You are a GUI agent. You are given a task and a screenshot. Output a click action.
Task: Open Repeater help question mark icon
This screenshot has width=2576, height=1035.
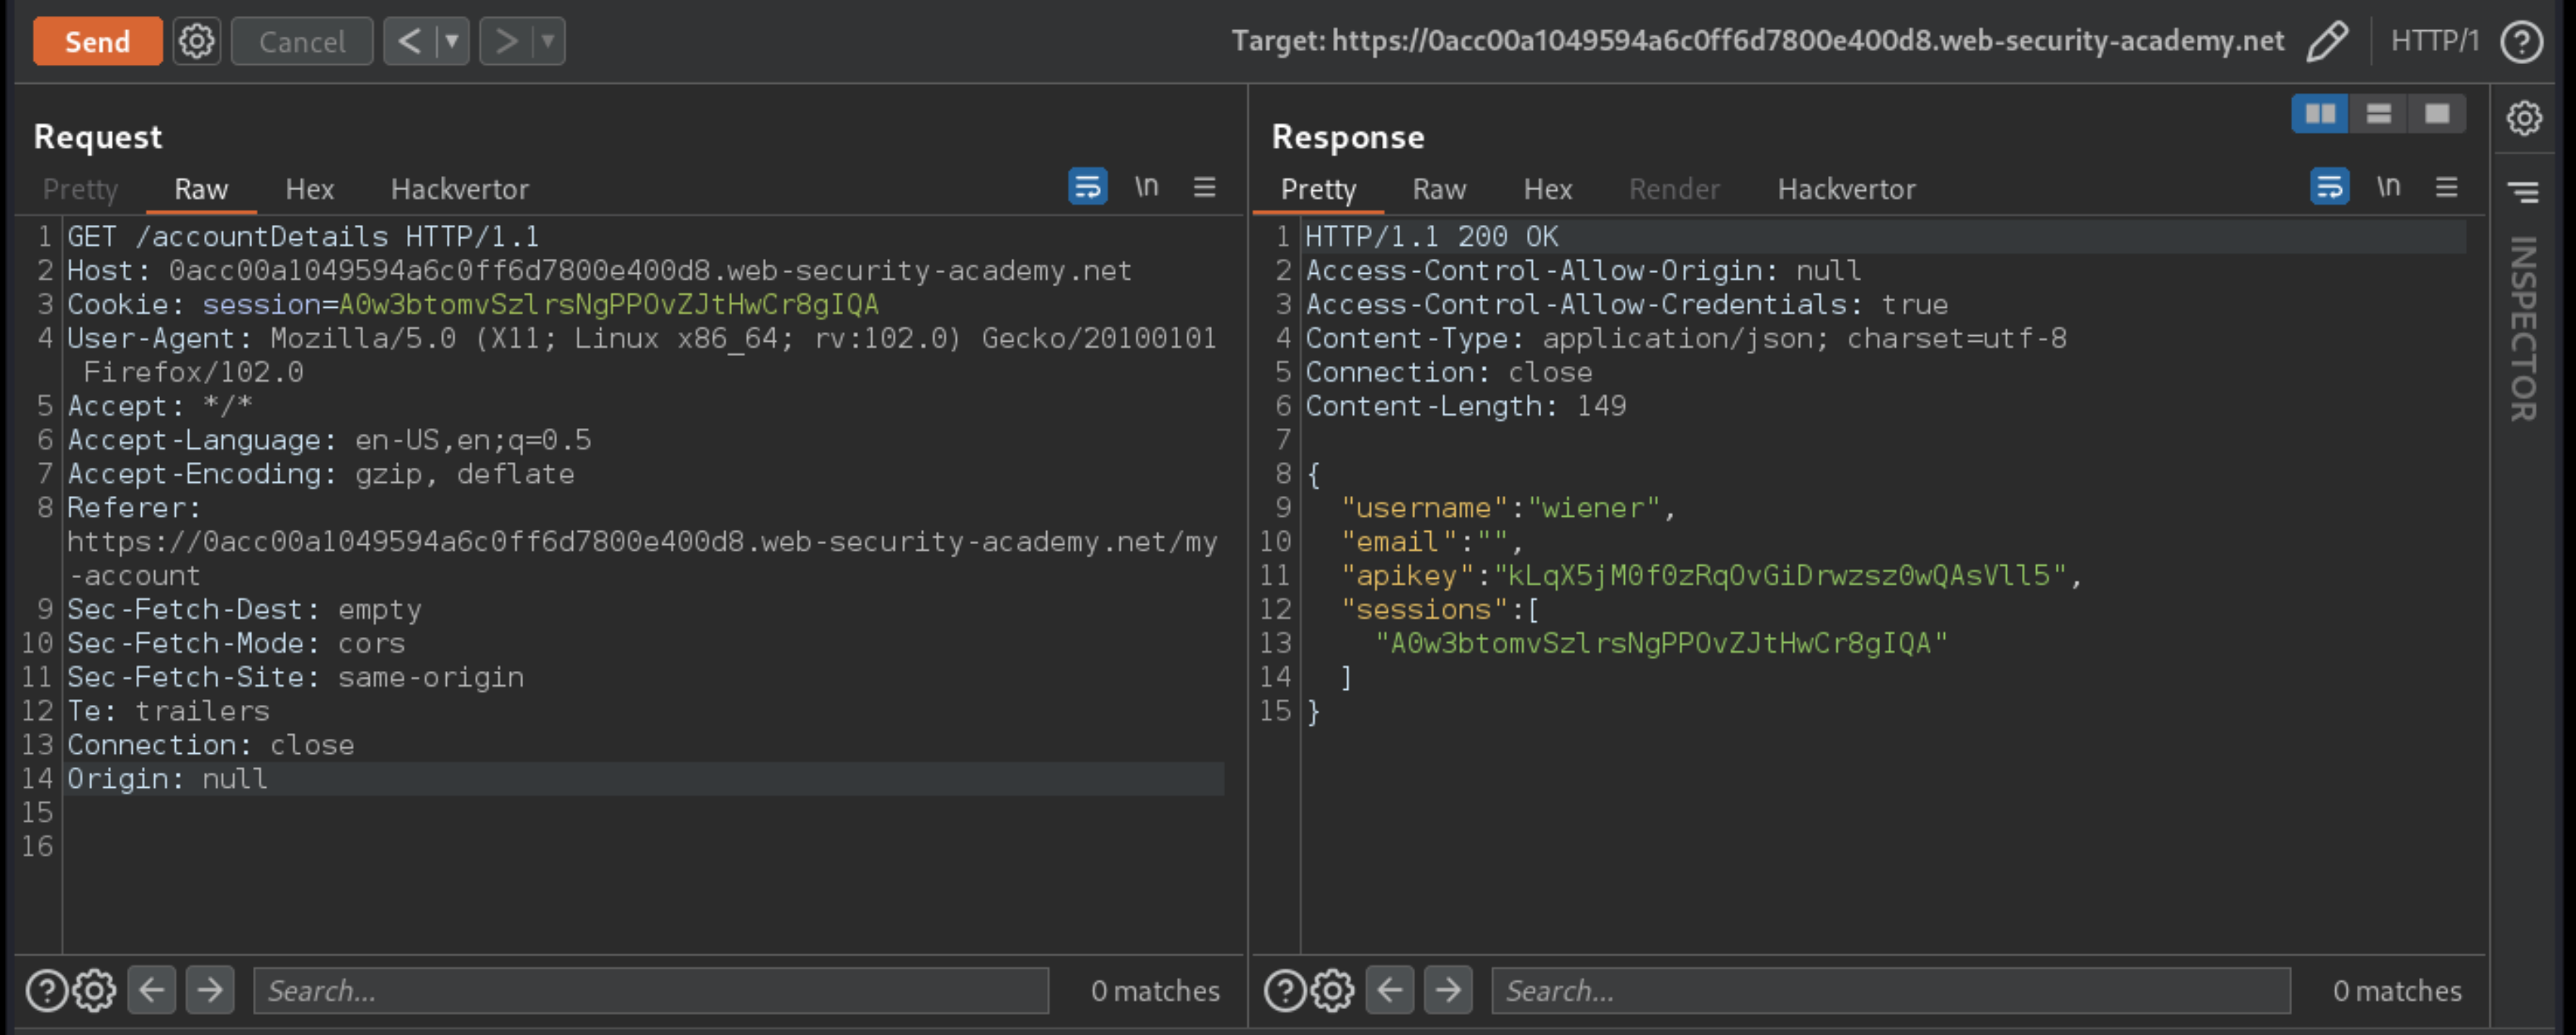tap(2521, 41)
